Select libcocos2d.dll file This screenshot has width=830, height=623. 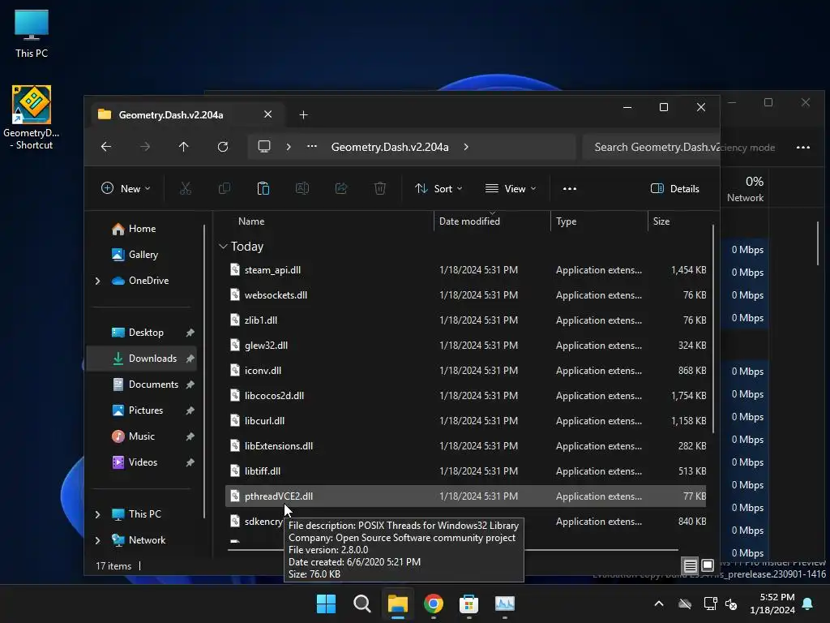tap(466, 396)
